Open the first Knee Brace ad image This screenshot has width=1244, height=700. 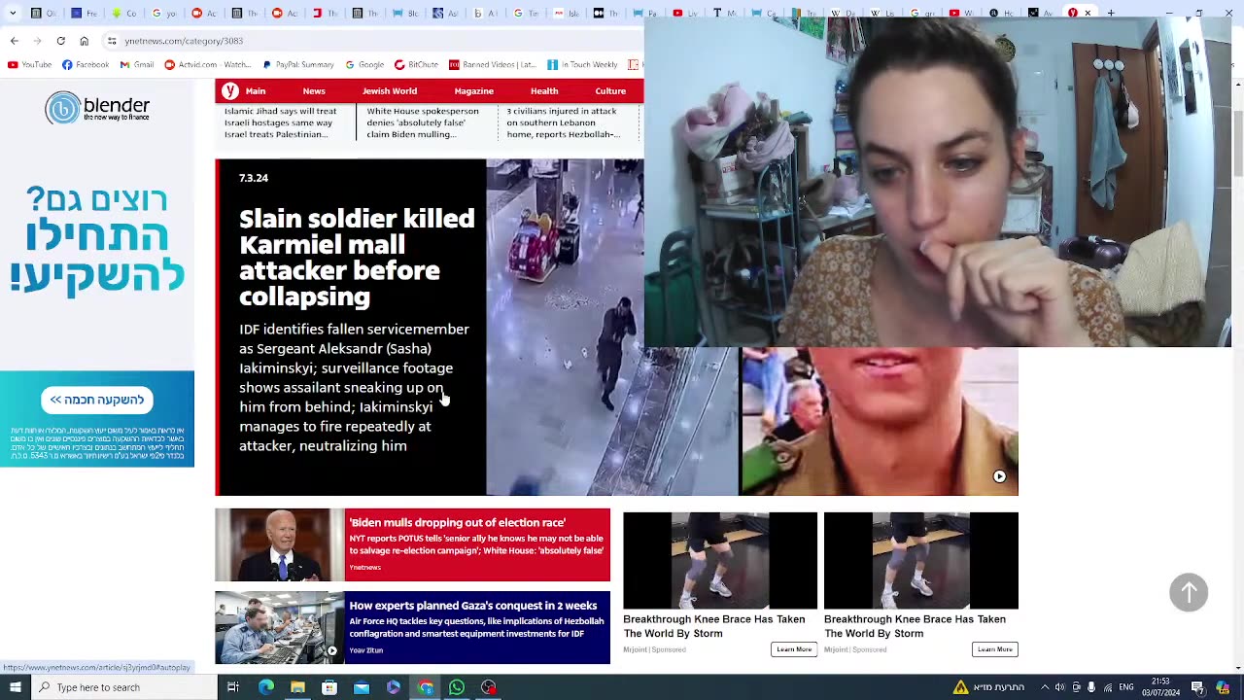[720, 560]
